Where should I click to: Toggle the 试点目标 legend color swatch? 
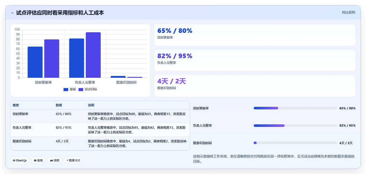[x=81, y=89]
